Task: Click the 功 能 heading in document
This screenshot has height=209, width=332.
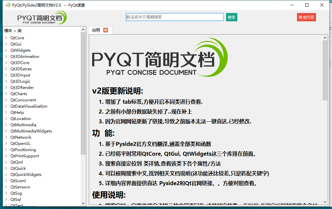Action: (x=103, y=133)
